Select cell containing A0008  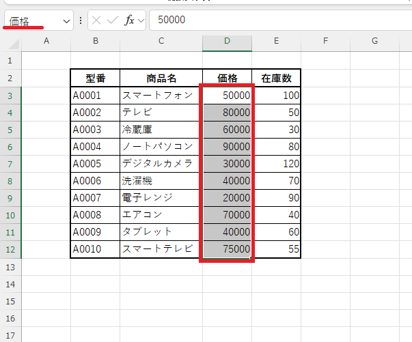pos(96,215)
